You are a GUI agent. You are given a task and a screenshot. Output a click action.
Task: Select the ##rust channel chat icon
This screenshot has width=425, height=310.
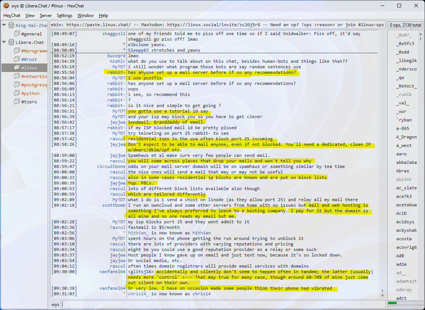click(17, 59)
